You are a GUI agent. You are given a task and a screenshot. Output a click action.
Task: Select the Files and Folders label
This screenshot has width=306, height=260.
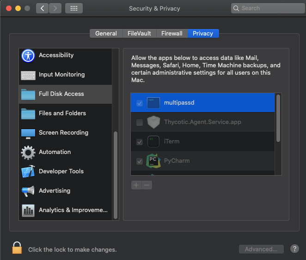62,113
